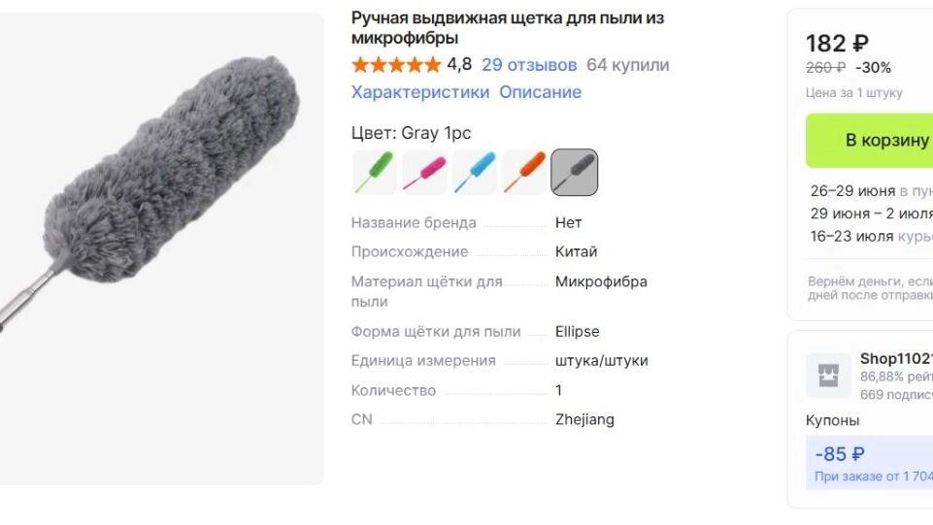
Task: Click the product title heading text
Action: click(x=508, y=28)
